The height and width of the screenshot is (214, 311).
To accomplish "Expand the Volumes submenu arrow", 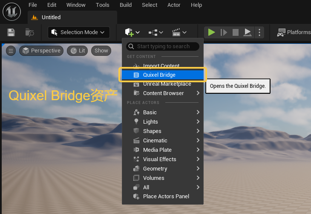I will (198, 178).
